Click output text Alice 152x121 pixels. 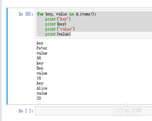click(x=42, y=88)
